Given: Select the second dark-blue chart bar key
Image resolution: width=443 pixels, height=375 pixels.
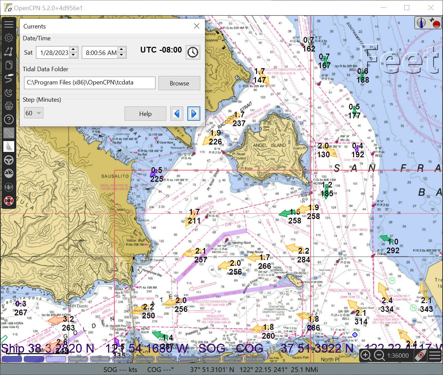Looking at the screenshot, I should [x=34, y=359].
